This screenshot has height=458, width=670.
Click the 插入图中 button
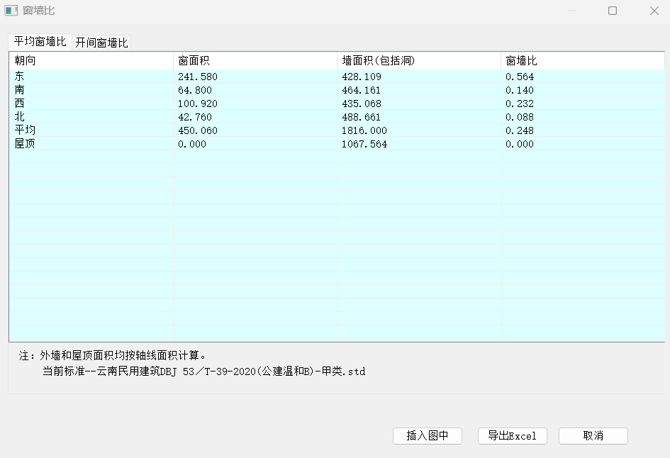pyautogui.click(x=428, y=436)
